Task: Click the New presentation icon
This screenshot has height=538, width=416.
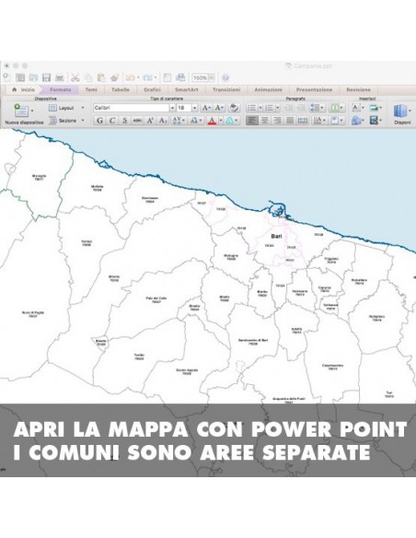Action: pyautogui.click(x=7, y=78)
